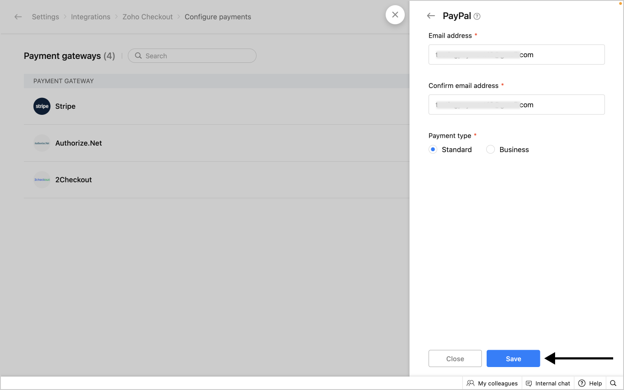
Task: Click the Stripe logo icon
Action: point(42,106)
